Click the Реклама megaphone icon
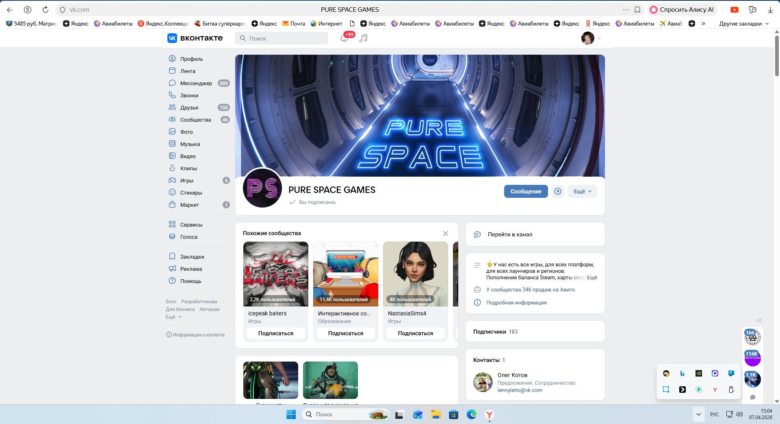 (x=172, y=269)
